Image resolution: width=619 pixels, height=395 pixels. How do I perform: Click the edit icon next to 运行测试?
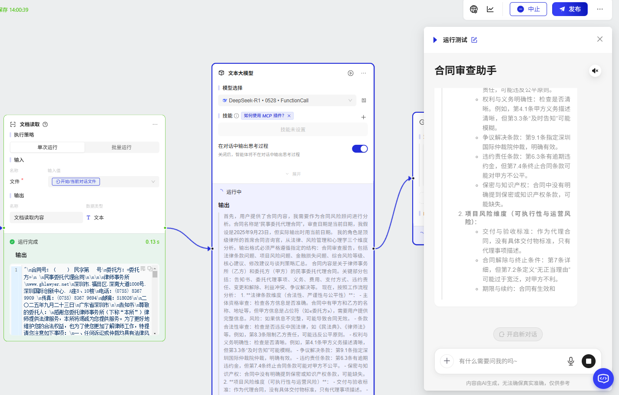pyautogui.click(x=474, y=40)
